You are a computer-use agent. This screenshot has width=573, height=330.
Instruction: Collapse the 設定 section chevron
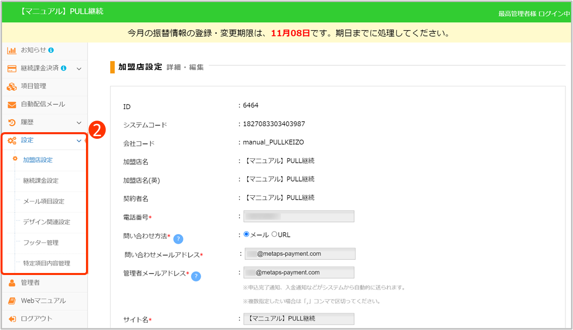click(79, 141)
